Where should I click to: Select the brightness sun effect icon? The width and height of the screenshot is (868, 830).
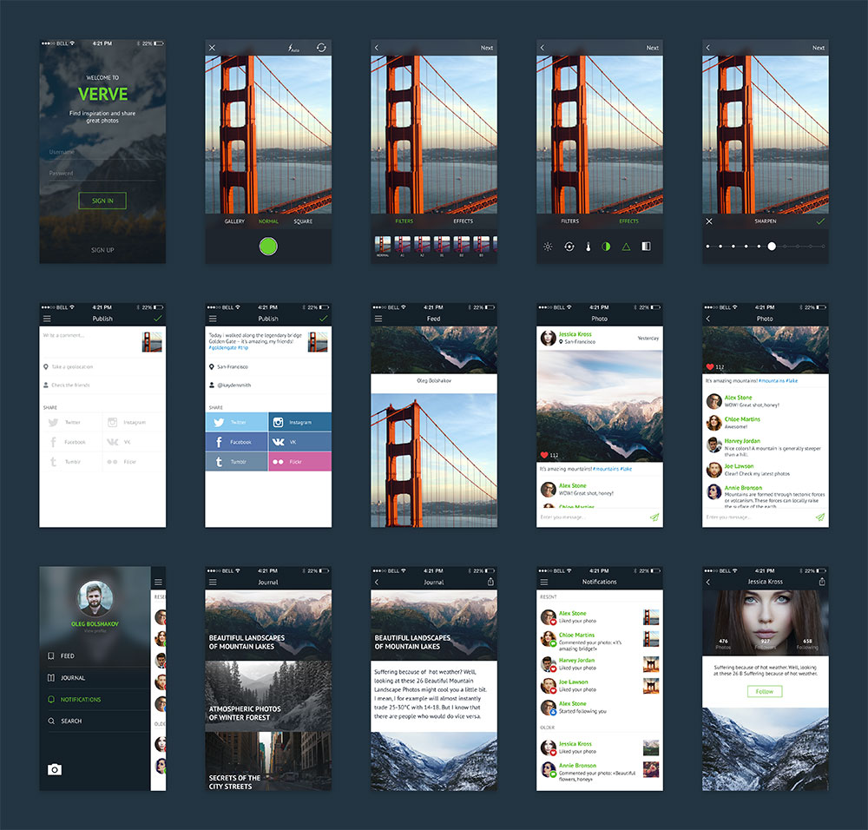point(548,247)
